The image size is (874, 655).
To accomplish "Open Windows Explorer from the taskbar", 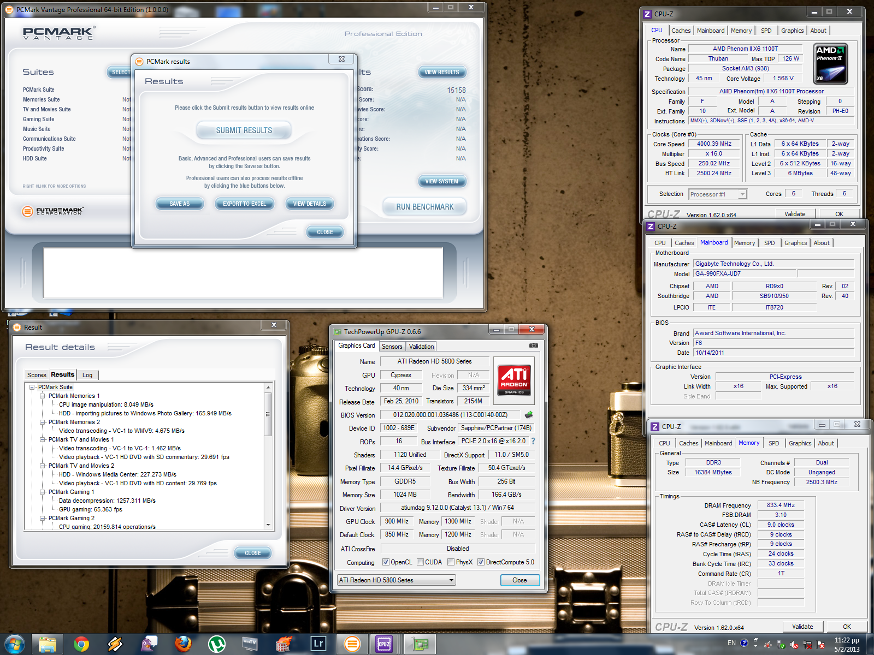I will coord(47,645).
